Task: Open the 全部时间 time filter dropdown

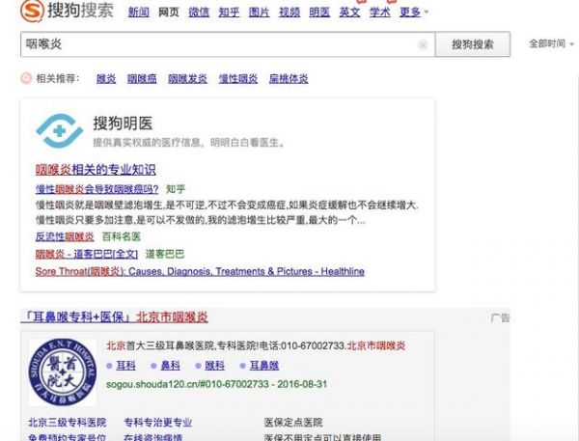Action: point(549,44)
